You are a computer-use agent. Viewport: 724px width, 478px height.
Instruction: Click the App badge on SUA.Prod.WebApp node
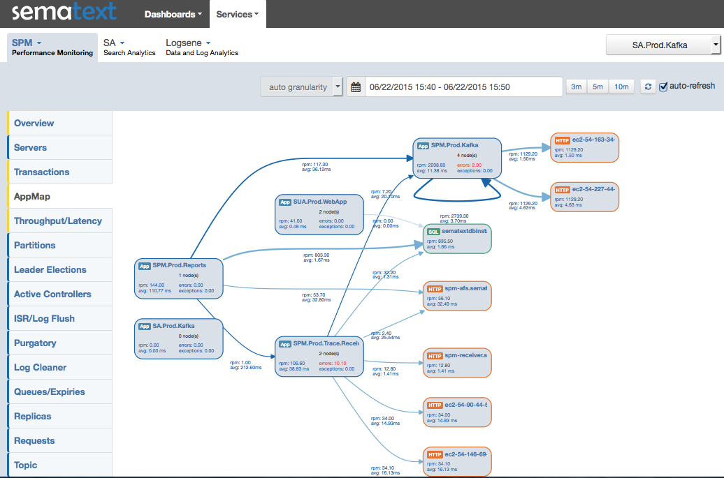(x=285, y=202)
